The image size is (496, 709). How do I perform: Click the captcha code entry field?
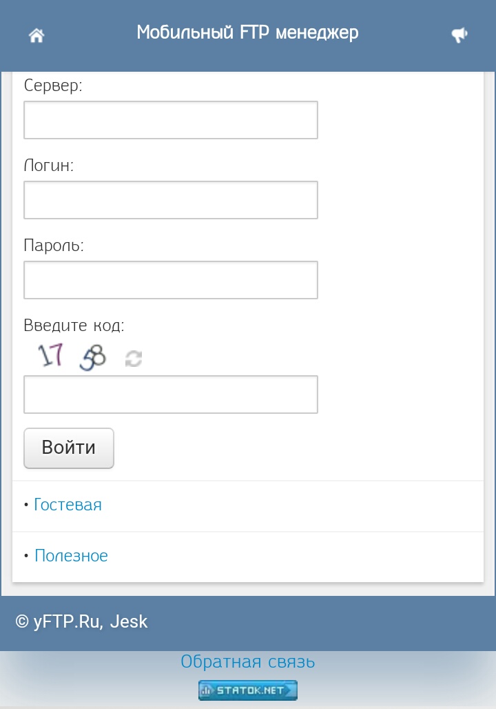click(171, 395)
